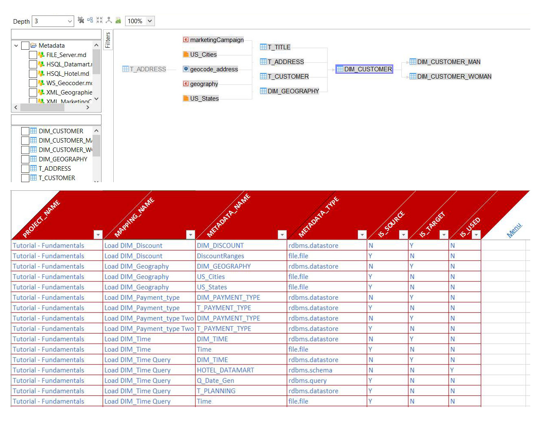Image resolution: width=540 pixels, height=436 pixels.
Task: Open the PROJECT_NAME column filter dropdown
Action: click(x=98, y=234)
